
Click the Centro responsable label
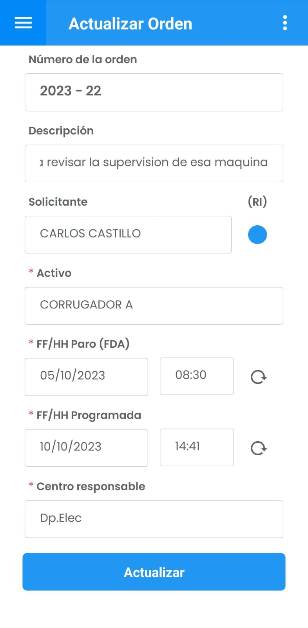[x=91, y=486]
